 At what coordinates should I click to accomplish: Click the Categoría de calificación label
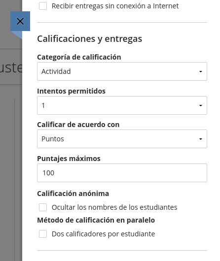(79, 57)
